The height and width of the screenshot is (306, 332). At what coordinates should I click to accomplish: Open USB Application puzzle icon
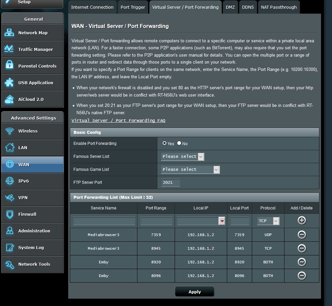coord(9,83)
